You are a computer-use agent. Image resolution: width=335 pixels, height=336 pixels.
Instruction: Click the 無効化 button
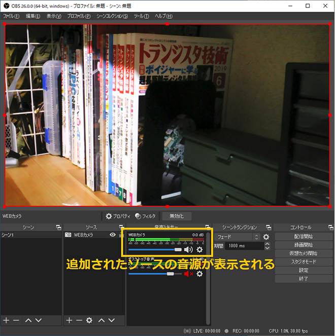point(177,216)
